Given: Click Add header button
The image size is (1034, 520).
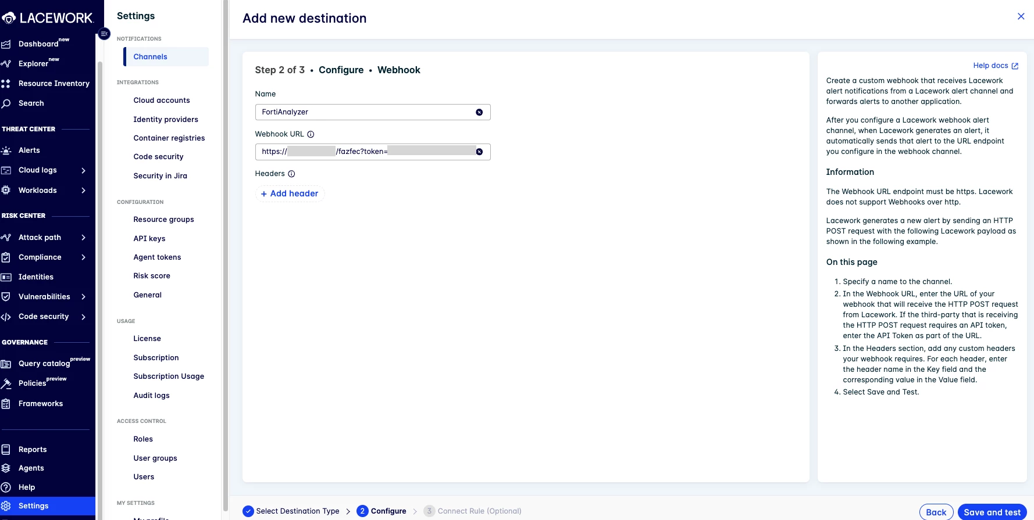Looking at the screenshot, I should (x=290, y=193).
